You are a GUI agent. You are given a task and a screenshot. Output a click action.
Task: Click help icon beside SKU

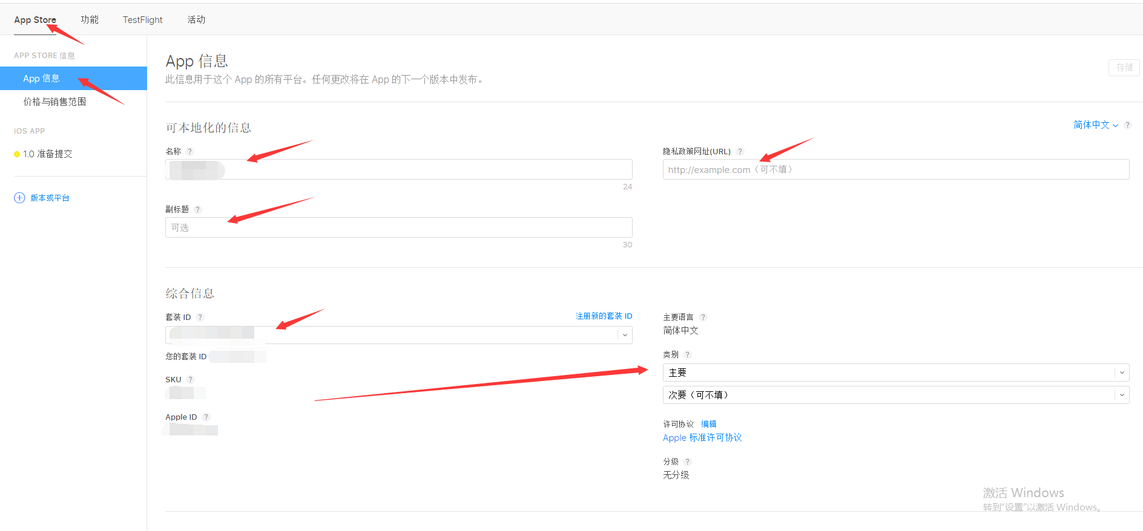190,380
